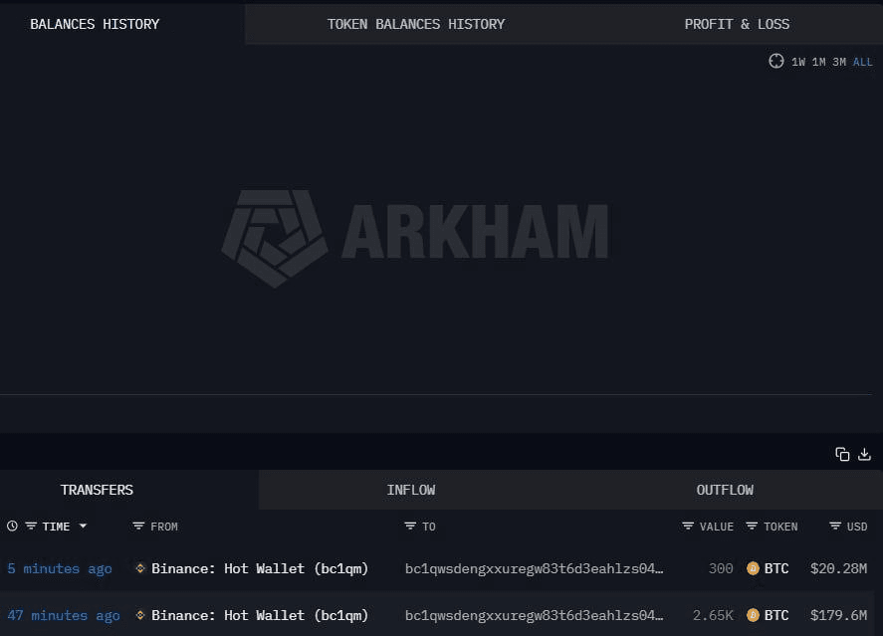Open the TOKEN column filter icon
Screen dimensions: 883x636
(x=753, y=527)
